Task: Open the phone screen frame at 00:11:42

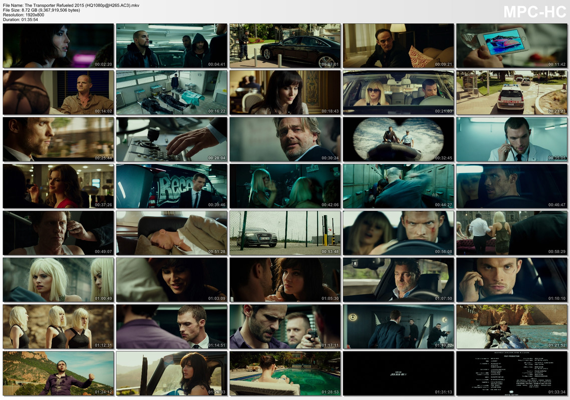Action: [512, 45]
